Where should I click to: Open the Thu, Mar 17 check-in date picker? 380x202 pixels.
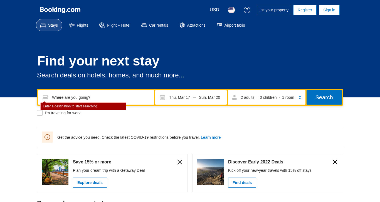[x=179, y=97]
